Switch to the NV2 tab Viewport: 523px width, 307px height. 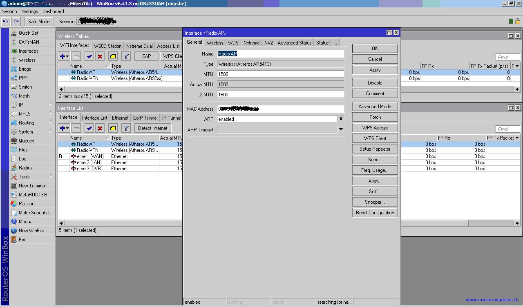[268, 42]
